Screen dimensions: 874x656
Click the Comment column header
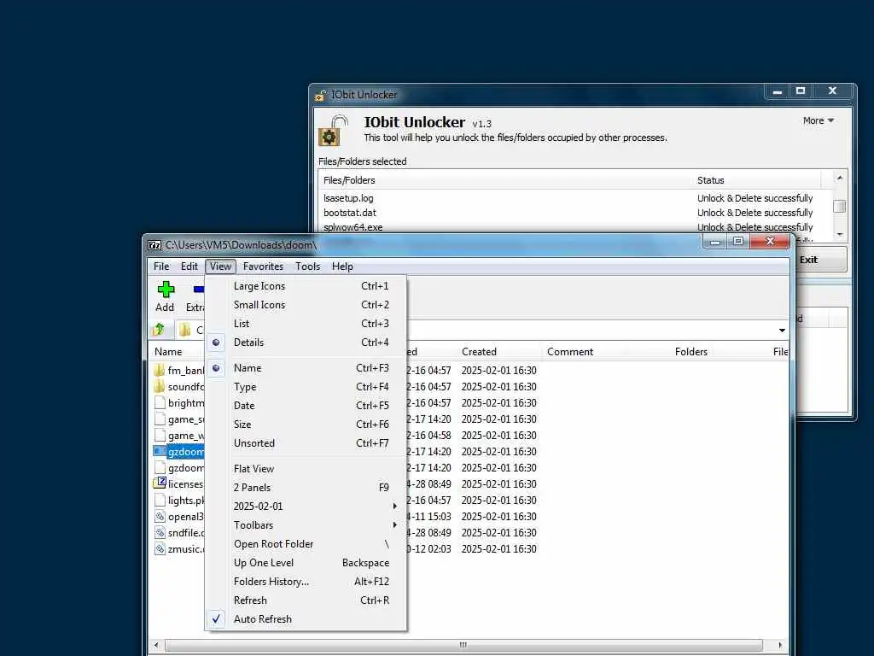583,352
